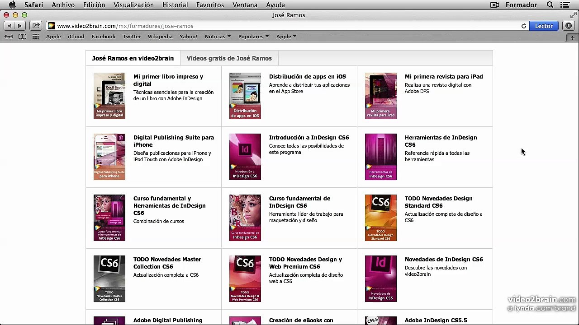
Task: Click the Mi primera revista para iPad cover
Action: click(381, 96)
